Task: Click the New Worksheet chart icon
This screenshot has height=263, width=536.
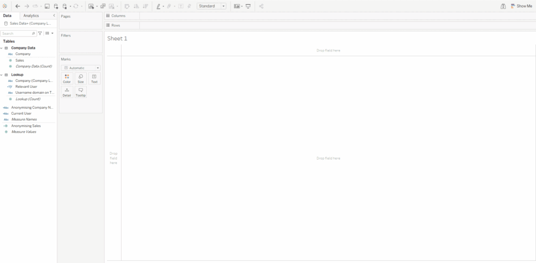Action: [x=91, y=6]
